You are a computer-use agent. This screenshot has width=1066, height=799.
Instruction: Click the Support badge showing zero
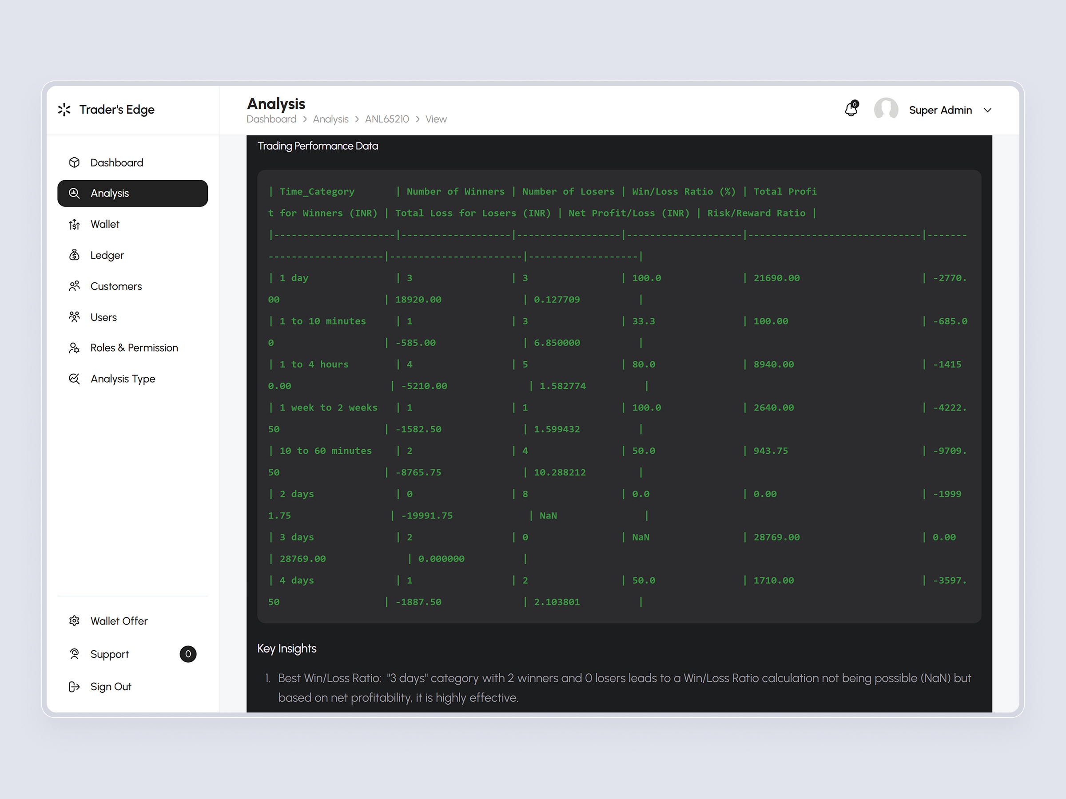tap(188, 654)
